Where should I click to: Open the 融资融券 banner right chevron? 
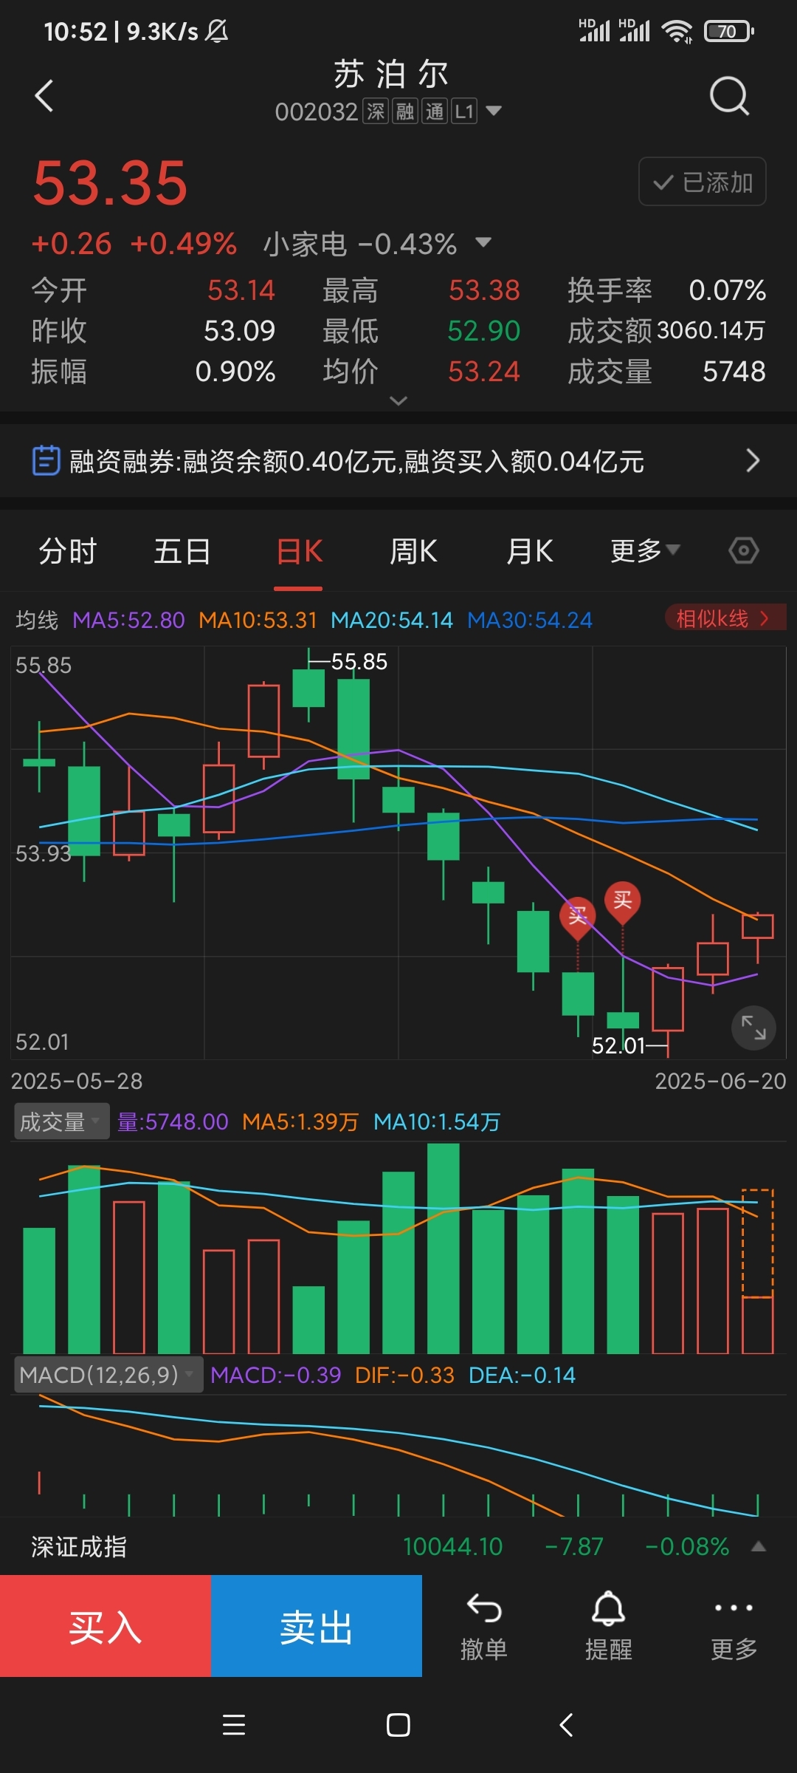click(753, 460)
